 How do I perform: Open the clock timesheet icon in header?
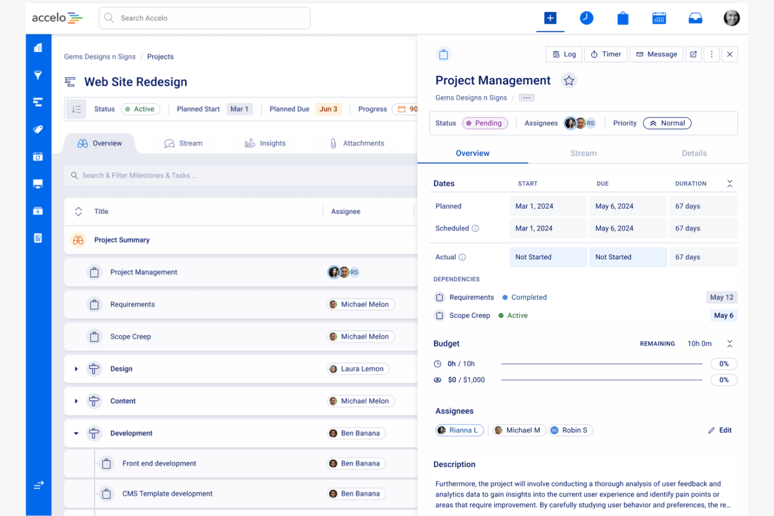tap(586, 18)
